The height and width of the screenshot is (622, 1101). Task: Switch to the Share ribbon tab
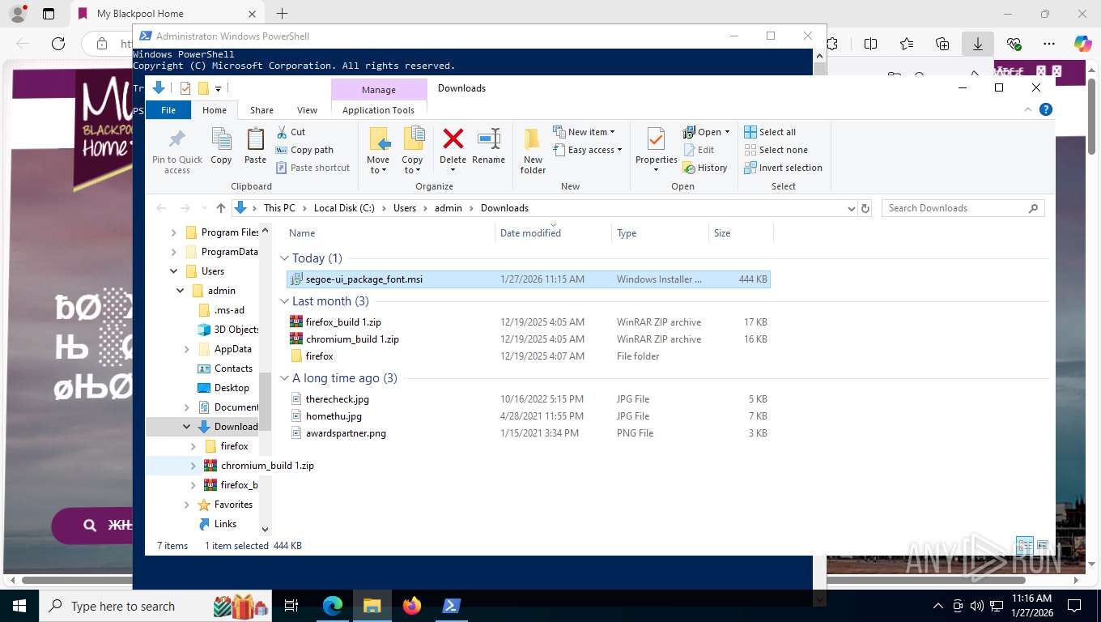(261, 110)
